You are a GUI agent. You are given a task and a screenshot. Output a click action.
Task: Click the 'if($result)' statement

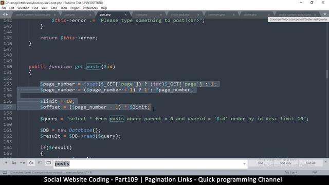tap(56, 147)
